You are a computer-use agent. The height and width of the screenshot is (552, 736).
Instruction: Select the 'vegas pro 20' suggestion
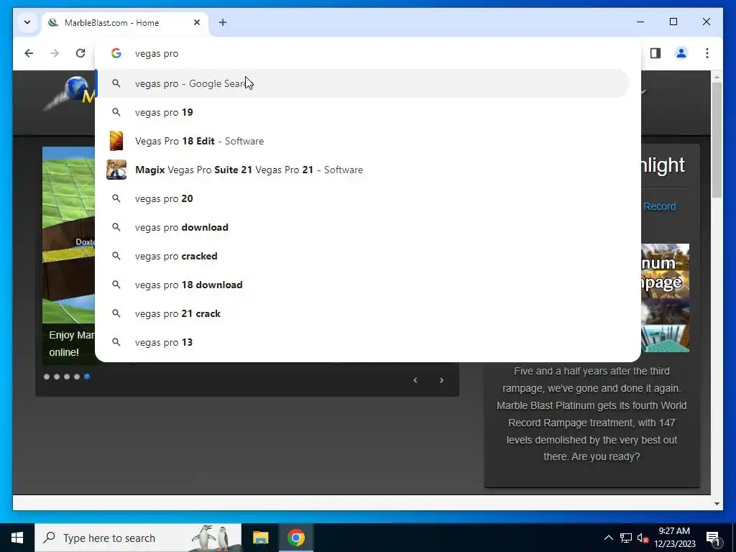[363, 198]
